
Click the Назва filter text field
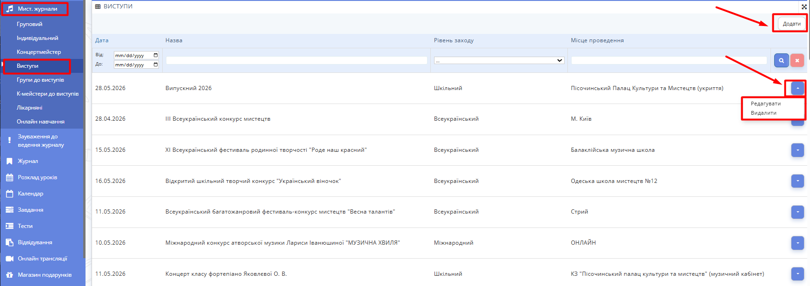coord(296,60)
